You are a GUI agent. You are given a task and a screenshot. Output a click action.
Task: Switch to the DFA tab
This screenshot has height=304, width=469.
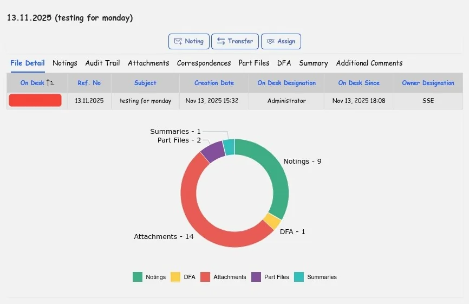coord(284,63)
